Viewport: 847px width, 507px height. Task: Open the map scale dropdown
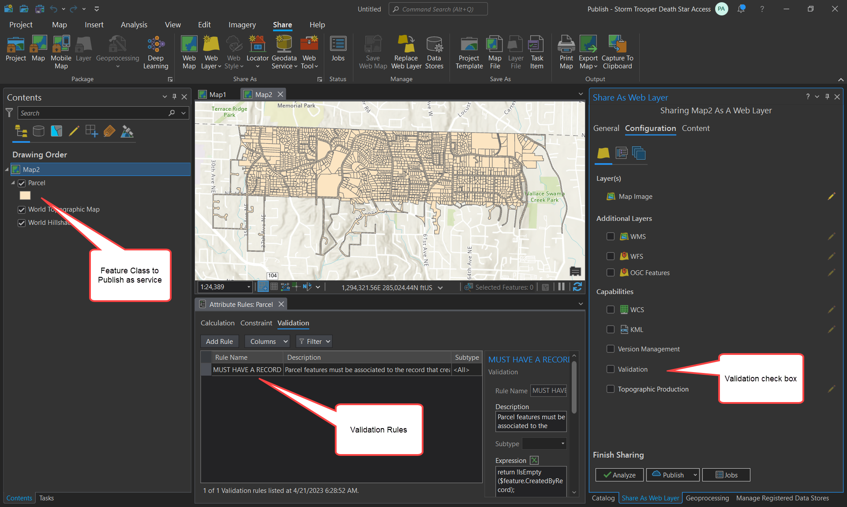click(x=250, y=287)
